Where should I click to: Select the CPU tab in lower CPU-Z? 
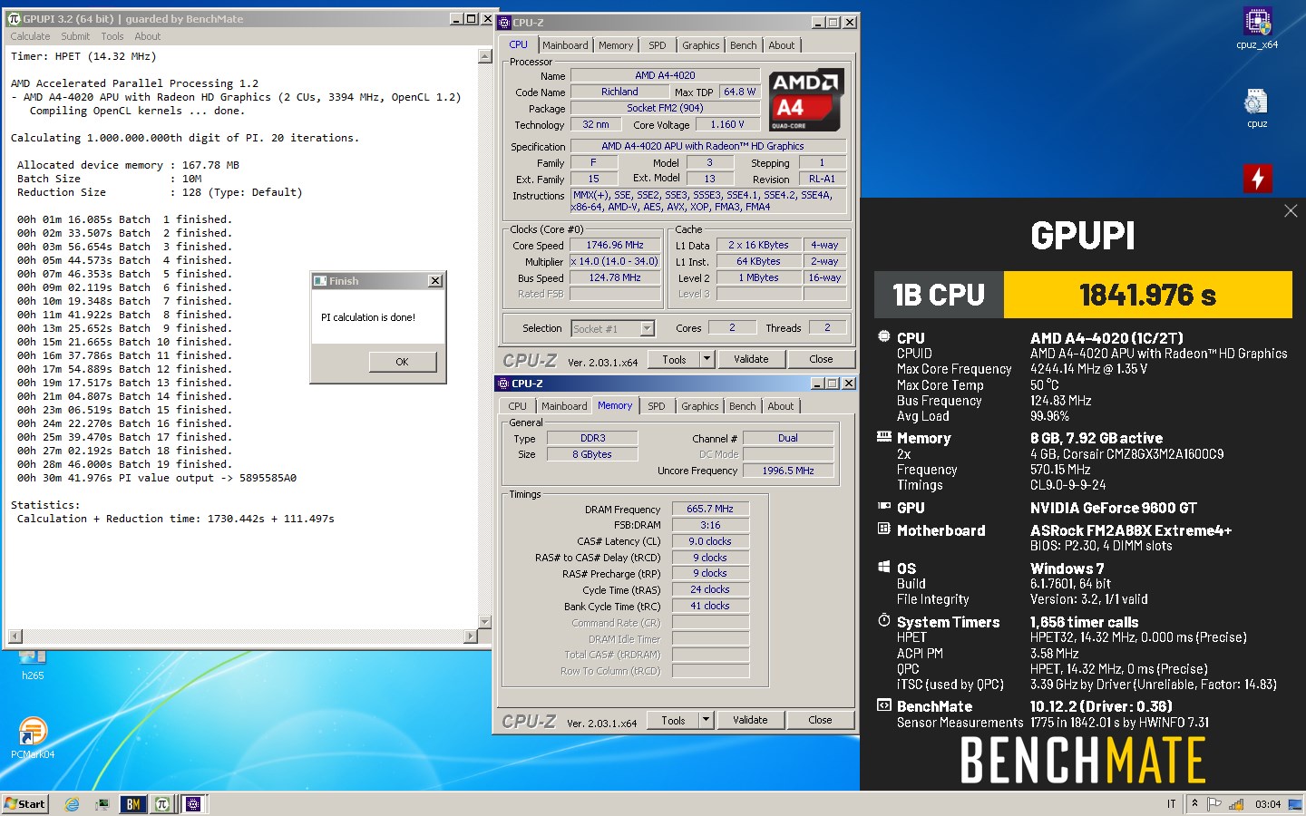pyautogui.click(x=517, y=406)
